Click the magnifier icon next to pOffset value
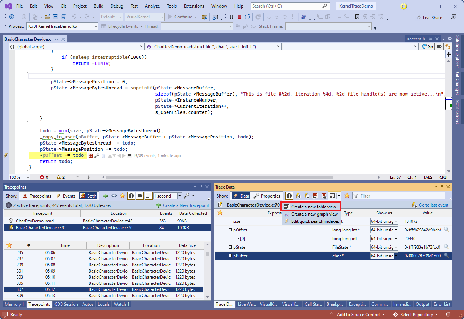The height and width of the screenshot is (319, 464). 446,230
